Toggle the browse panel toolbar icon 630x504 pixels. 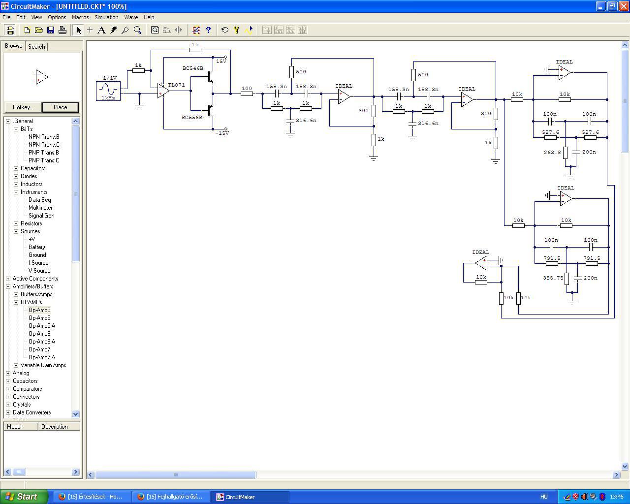click(x=10, y=30)
